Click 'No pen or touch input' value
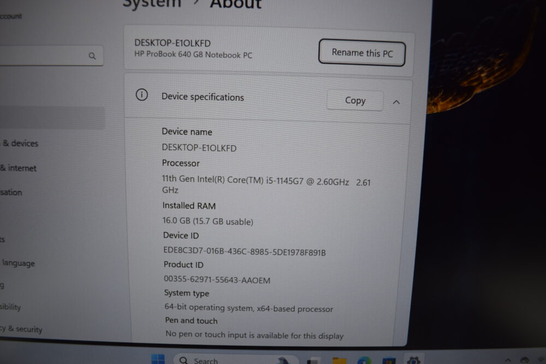The image size is (546, 364). pos(254,335)
